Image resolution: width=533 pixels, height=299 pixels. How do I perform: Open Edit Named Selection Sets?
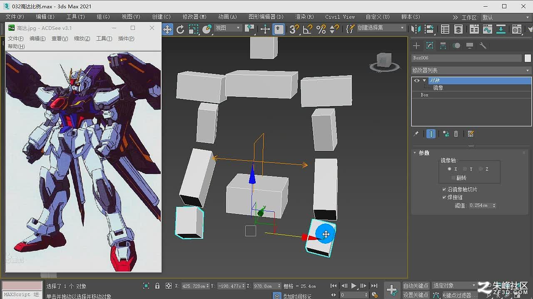pos(350,29)
